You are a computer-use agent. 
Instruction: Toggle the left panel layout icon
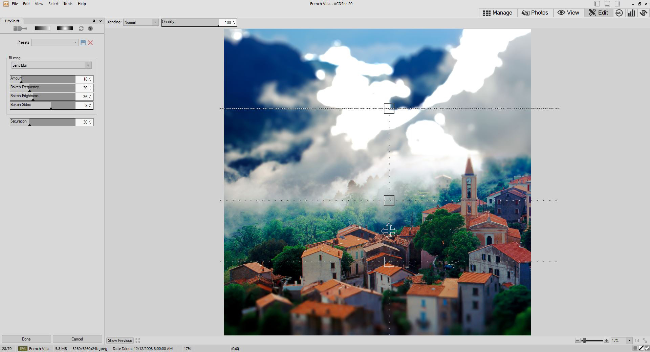(597, 4)
